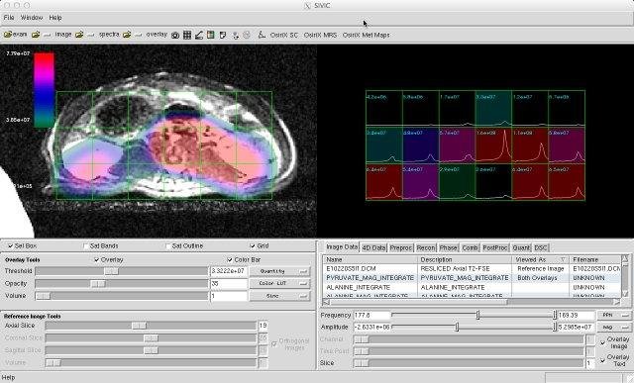This screenshot has width=634, height=383.
Task: Switch to the PostProc tab
Action: (x=495, y=248)
